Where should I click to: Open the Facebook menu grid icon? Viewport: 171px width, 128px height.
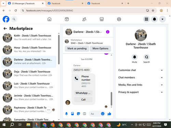click(x=146, y=19)
